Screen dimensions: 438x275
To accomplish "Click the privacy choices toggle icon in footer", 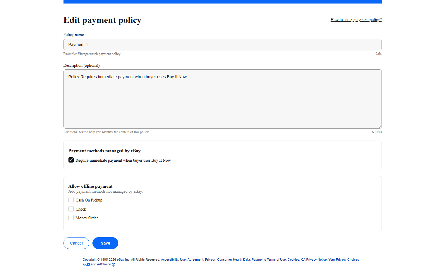I will click(87, 264).
